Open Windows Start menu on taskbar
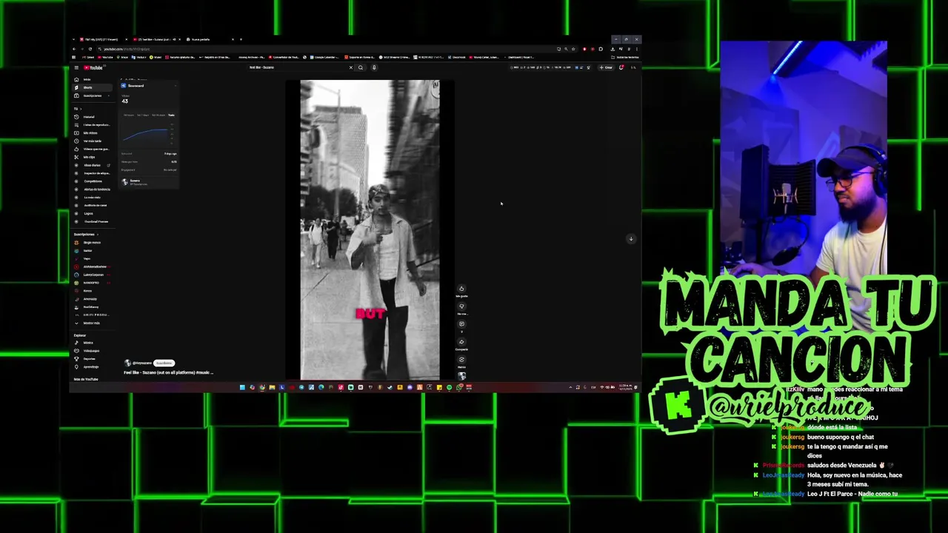This screenshot has height=533, width=948. click(242, 387)
